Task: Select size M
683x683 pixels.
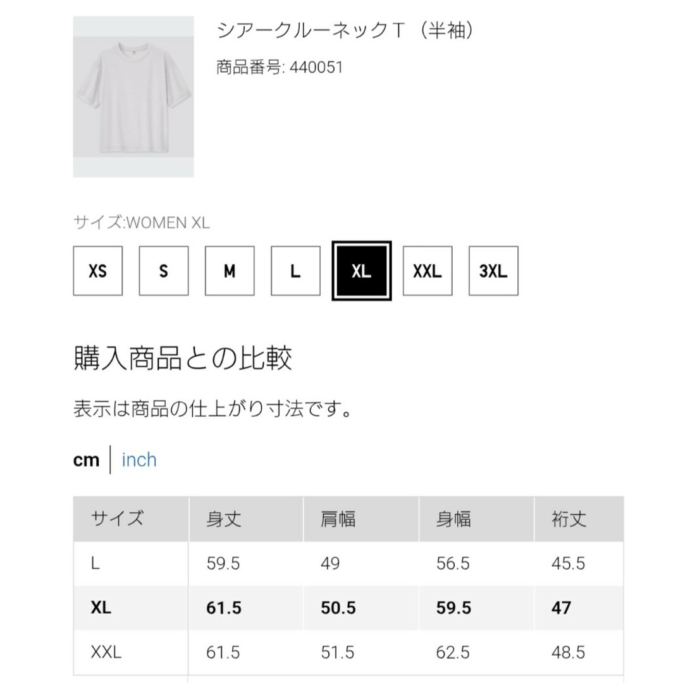Action: 230,271
